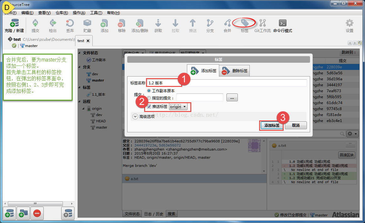Select the 1.1_版本 tag in the sidebar

(96, 94)
